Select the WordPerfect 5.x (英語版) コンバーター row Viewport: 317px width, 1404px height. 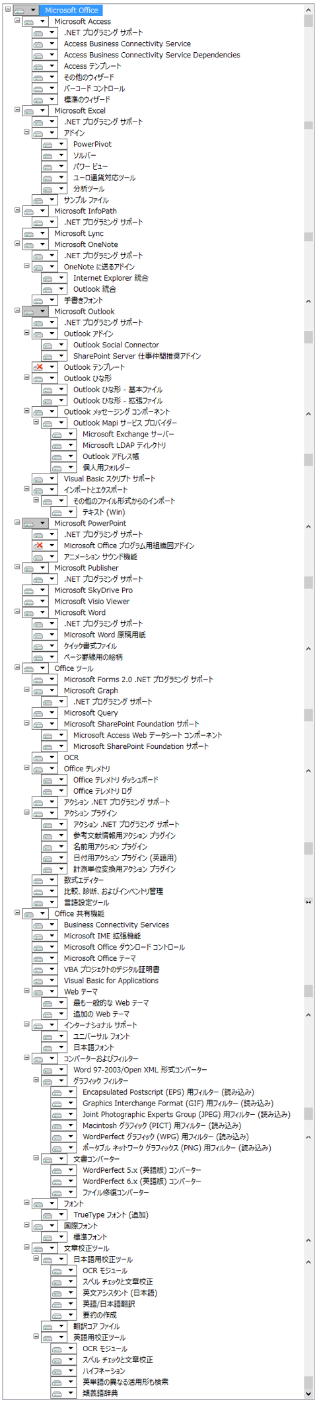(x=142, y=1170)
